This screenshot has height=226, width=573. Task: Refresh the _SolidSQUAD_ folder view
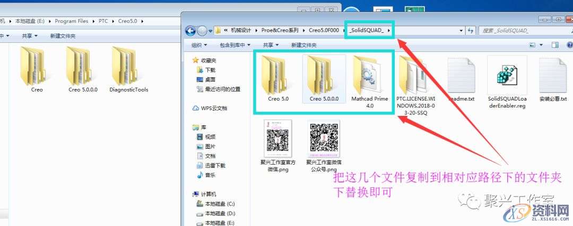471,31
